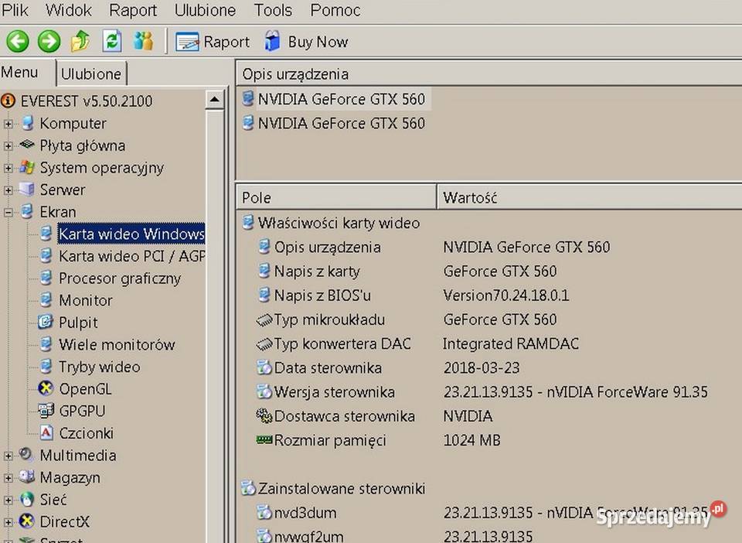Image resolution: width=742 pixels, height=543 pixels.
Task: Select first NVIDIA GeForce GTX 560 device
Action: tap(341, 99)
